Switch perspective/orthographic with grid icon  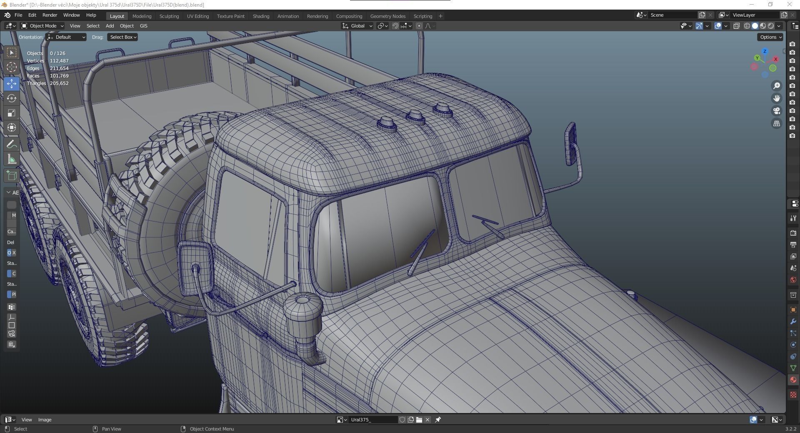coord(777,123)
